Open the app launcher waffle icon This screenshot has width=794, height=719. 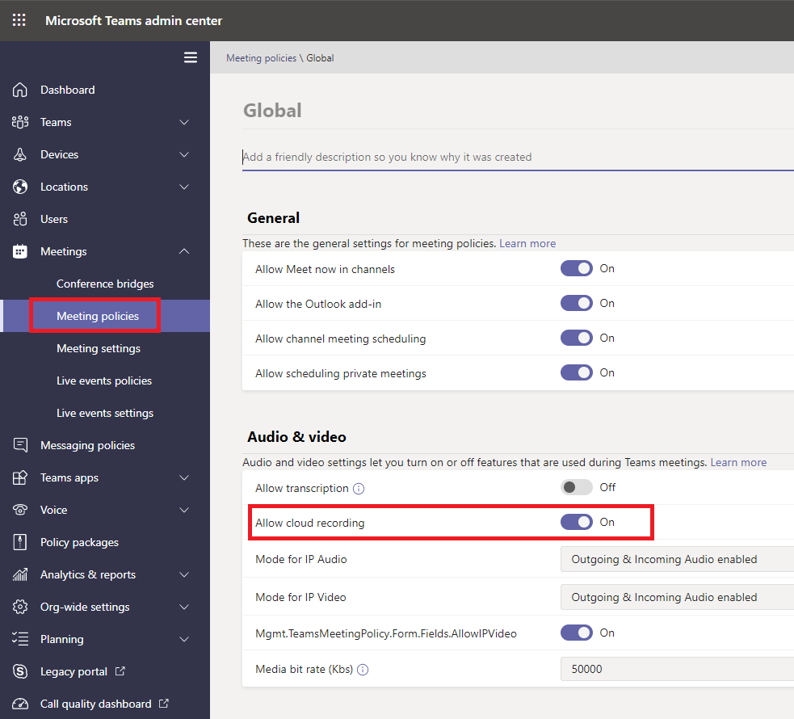19,20
